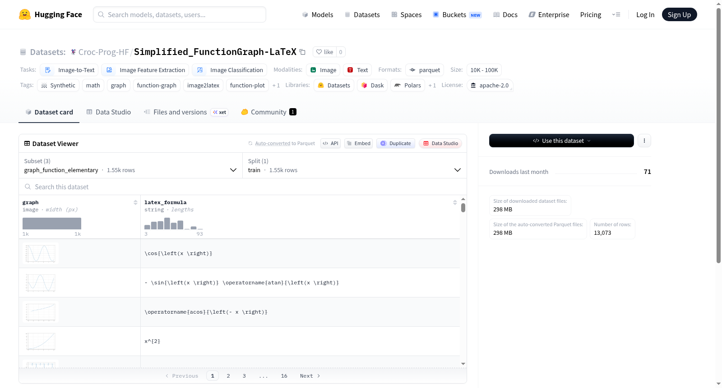Select the parquet format tag

click(425, 70)
